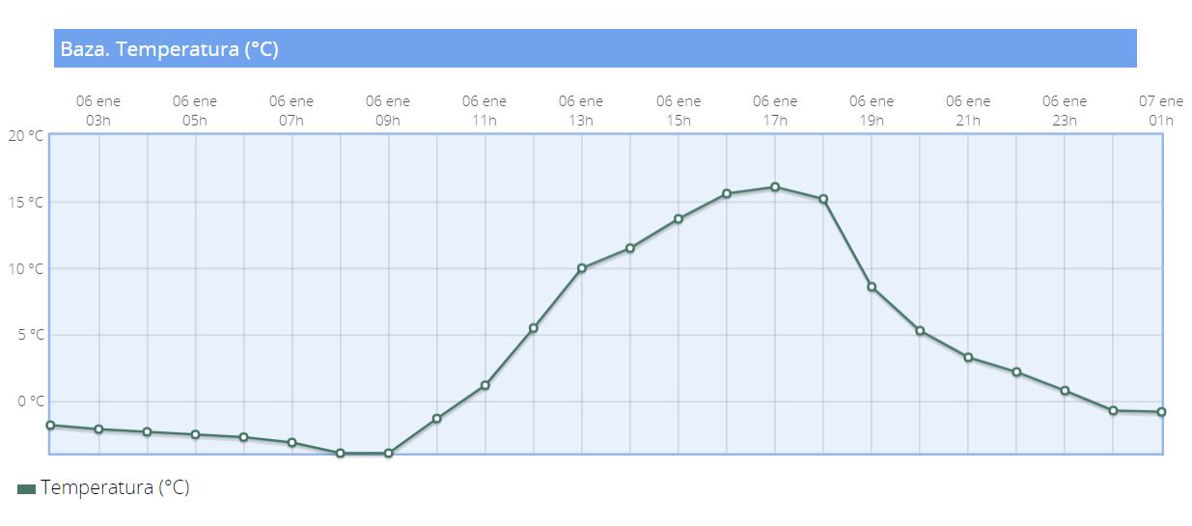This screenshot has height=526, width=1192.
Task: Click the 07 ene 01h x-axis label
Action: coord(1160,111)
